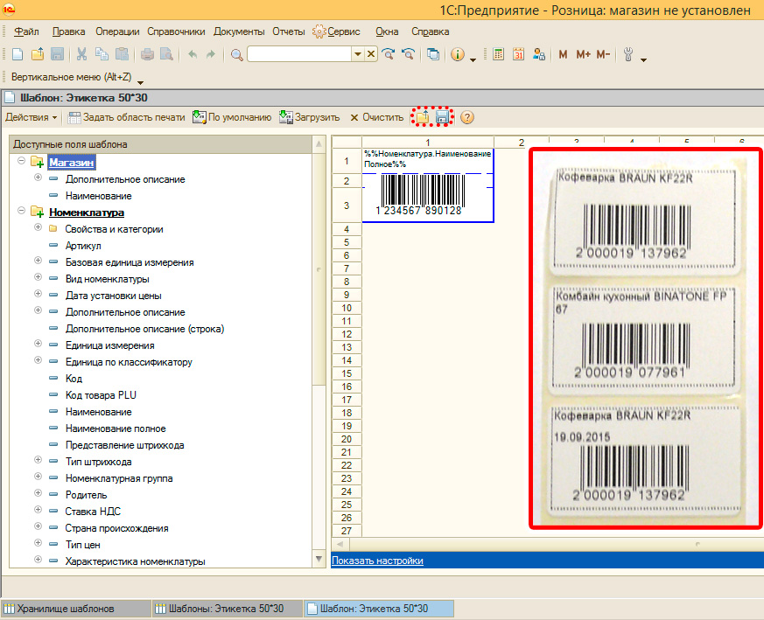The width and height of the screenshot is (764, 620).
Task: Expand the Свойства и категории node
Action: (x=38, y=228)
